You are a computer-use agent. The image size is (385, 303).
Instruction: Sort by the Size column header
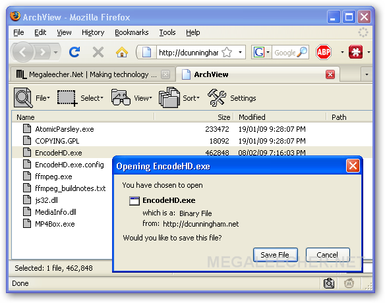tap(194, 117)
